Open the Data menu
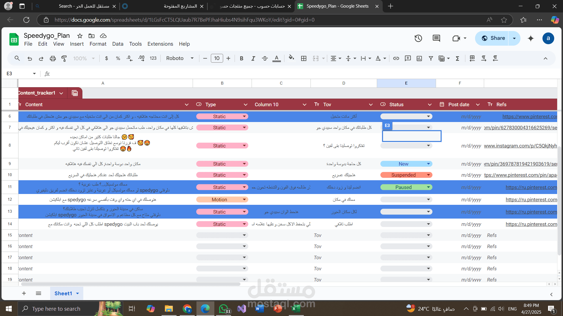Viewport: 563px width, 316px height. pyautogui.click(x=118, y=44)
